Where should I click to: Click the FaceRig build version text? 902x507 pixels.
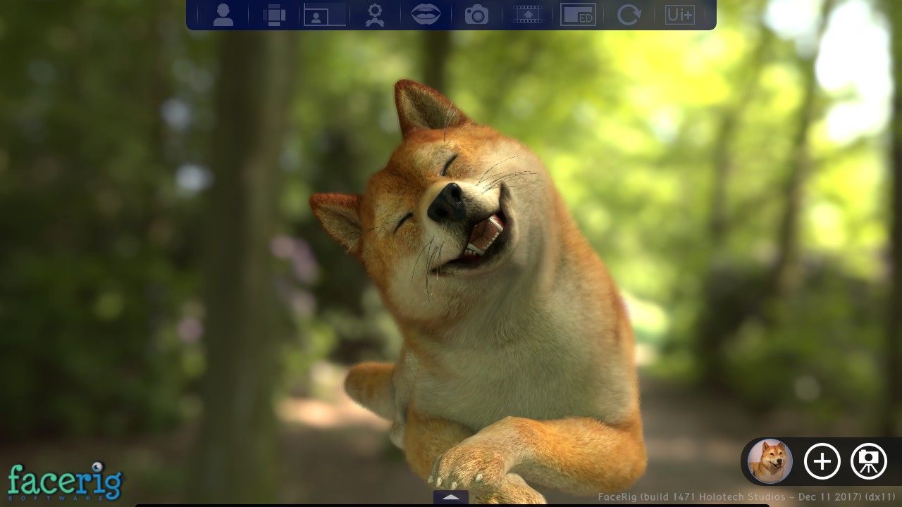tap(746, 497)
